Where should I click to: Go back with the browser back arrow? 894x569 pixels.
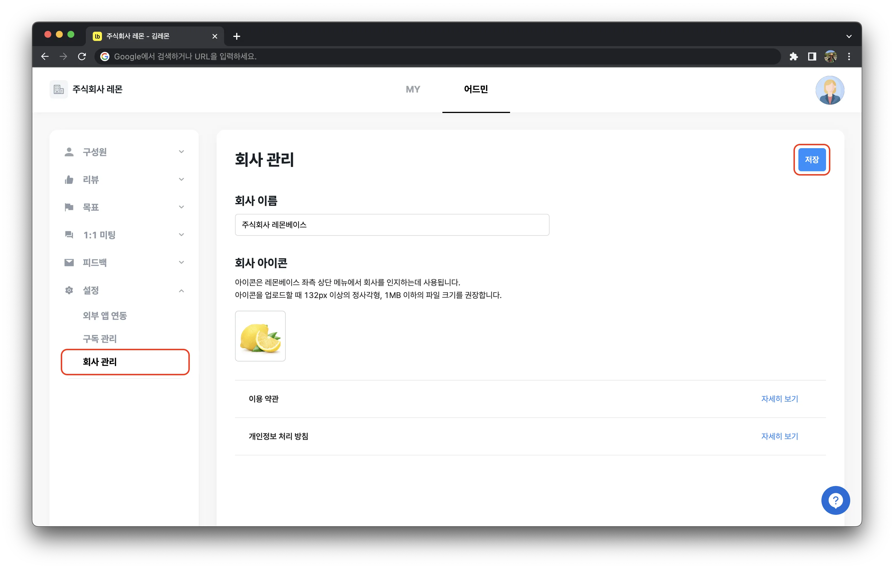(x=45, y=56)
